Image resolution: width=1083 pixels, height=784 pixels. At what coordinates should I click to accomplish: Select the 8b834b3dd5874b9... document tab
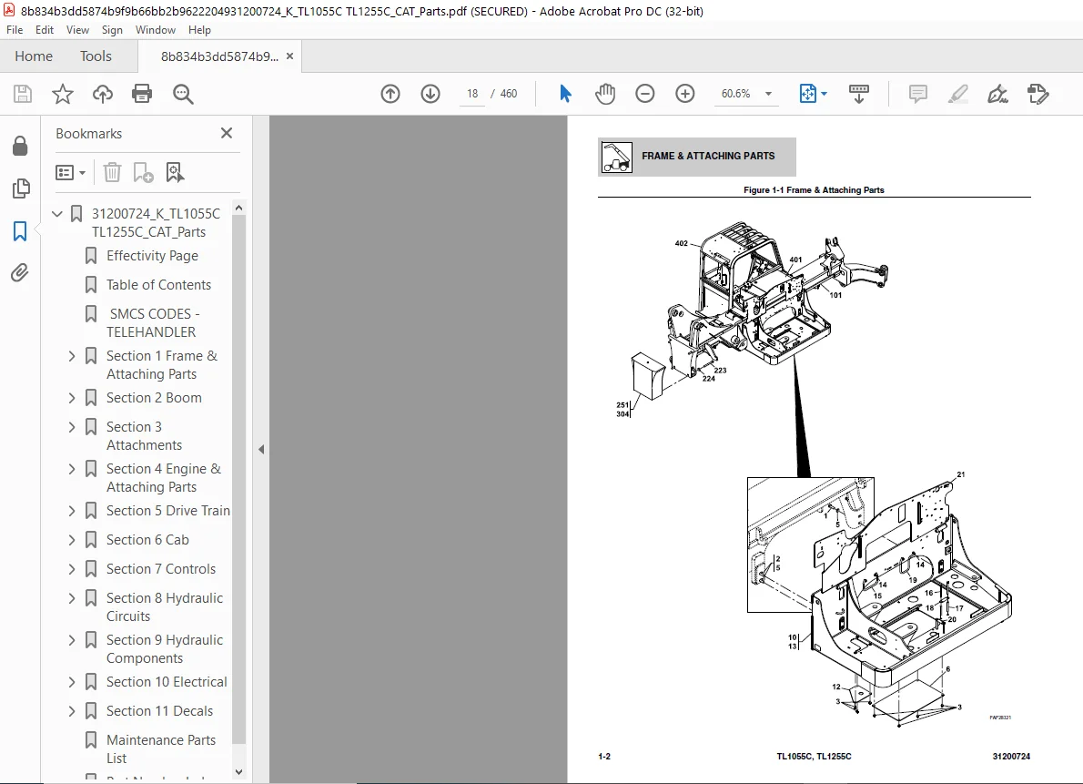(x=219, y=56)
